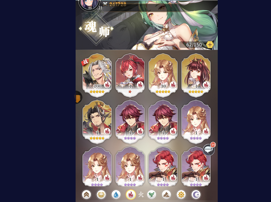Select the black-haired bearded warrior card
This screenshot has width=271, height=202.
tap(97, 122)
